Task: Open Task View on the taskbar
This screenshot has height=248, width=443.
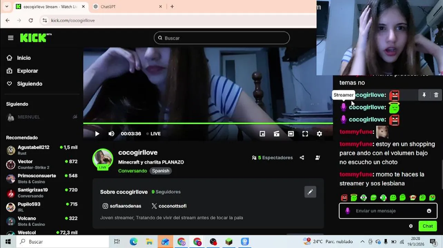Action: pos(117,242)
